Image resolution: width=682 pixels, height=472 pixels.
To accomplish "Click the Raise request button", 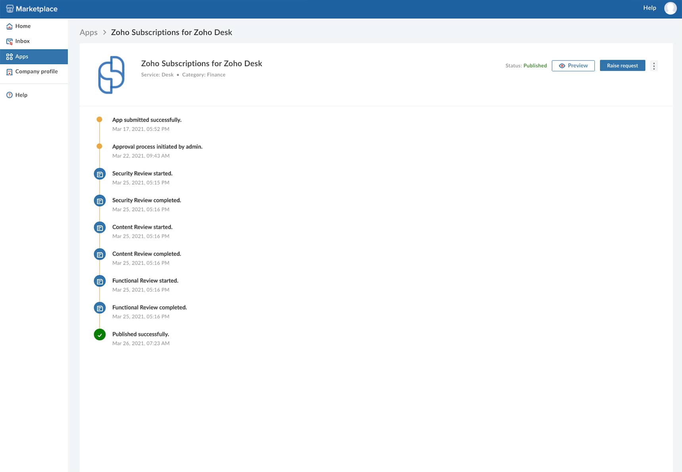I will coord(622,66).
